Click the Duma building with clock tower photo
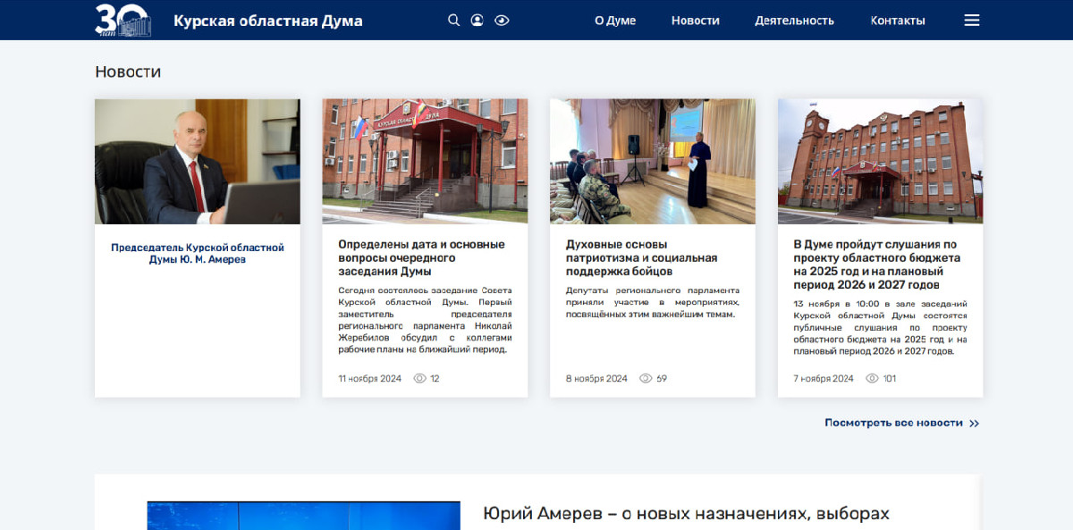Viewport: 1073px width, 530px height. [x=881, y=161]
